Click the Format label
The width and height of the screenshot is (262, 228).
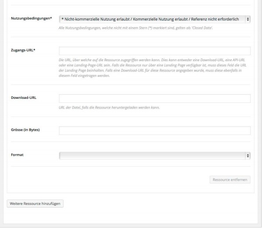tap(17, 155)
